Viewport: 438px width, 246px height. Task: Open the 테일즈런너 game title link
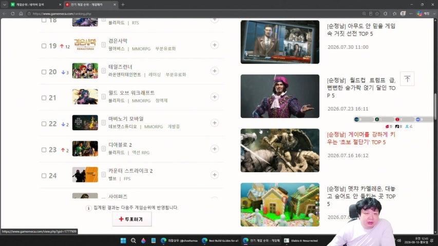point(120,67)
